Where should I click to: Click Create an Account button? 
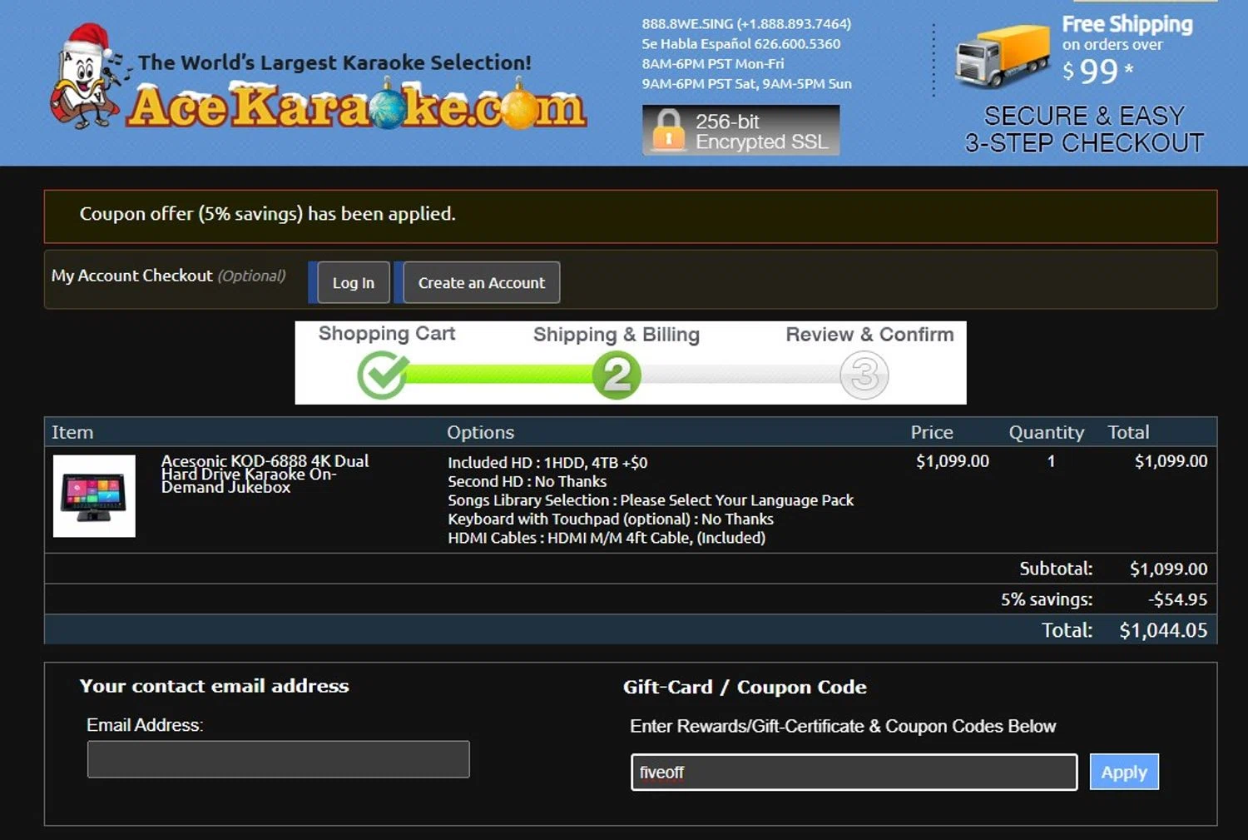(481, 283)
